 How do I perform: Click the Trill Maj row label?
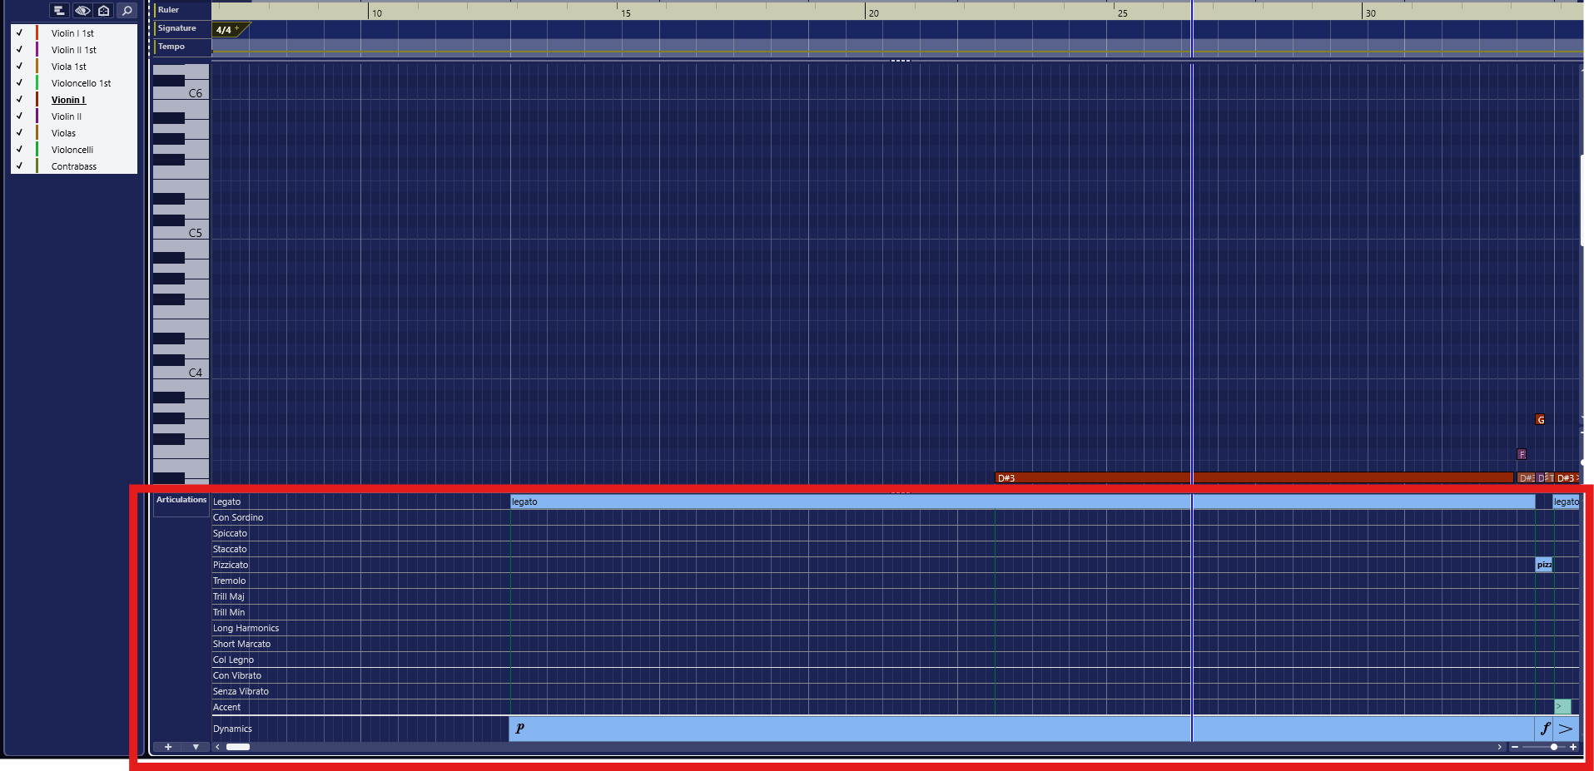[229, 596]
